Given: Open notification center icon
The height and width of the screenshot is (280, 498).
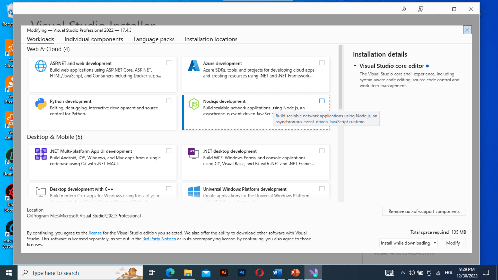Looking at the screenshot, I should coord(486,273).
